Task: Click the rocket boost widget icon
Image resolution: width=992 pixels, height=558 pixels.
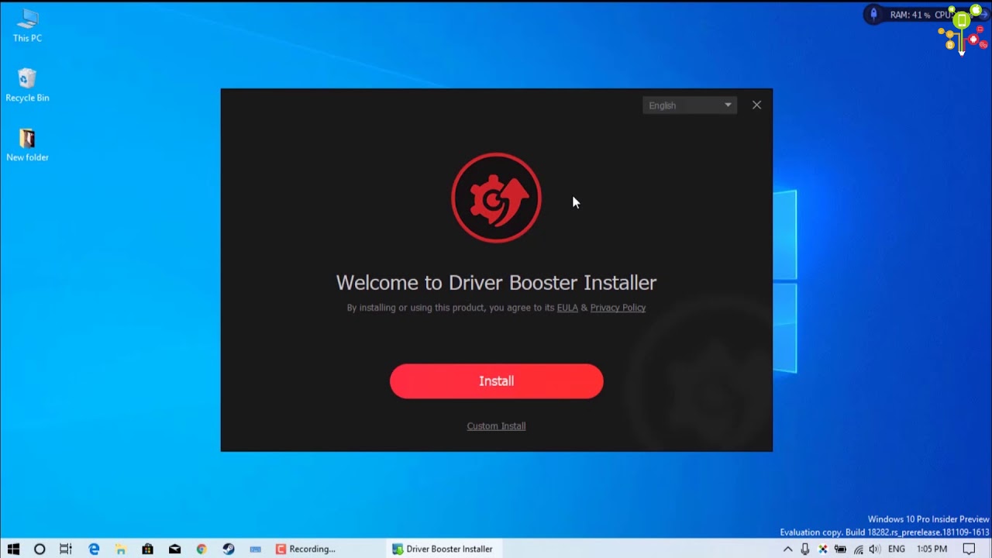Action: coord(873,15)
